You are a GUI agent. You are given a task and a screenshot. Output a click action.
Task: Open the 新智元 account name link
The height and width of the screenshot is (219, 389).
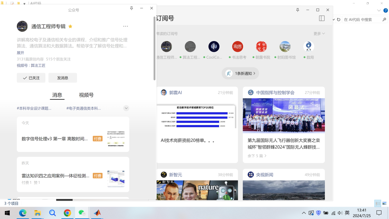pos(175,175)
